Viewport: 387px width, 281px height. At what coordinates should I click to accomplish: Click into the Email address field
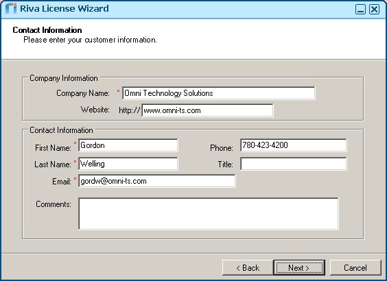(157, 181)
